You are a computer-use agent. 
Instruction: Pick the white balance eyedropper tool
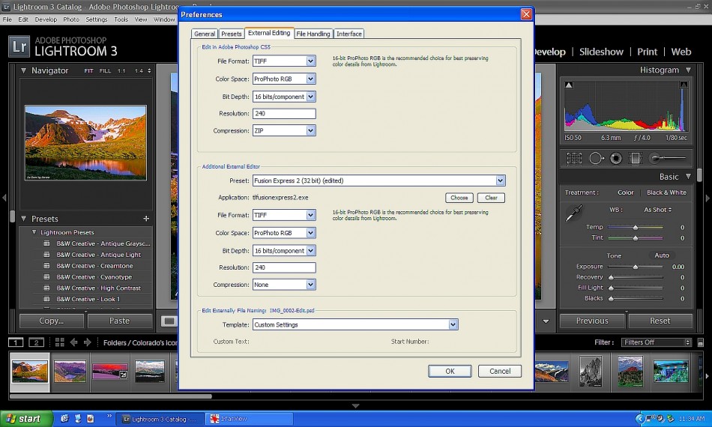tap(573, 213)
